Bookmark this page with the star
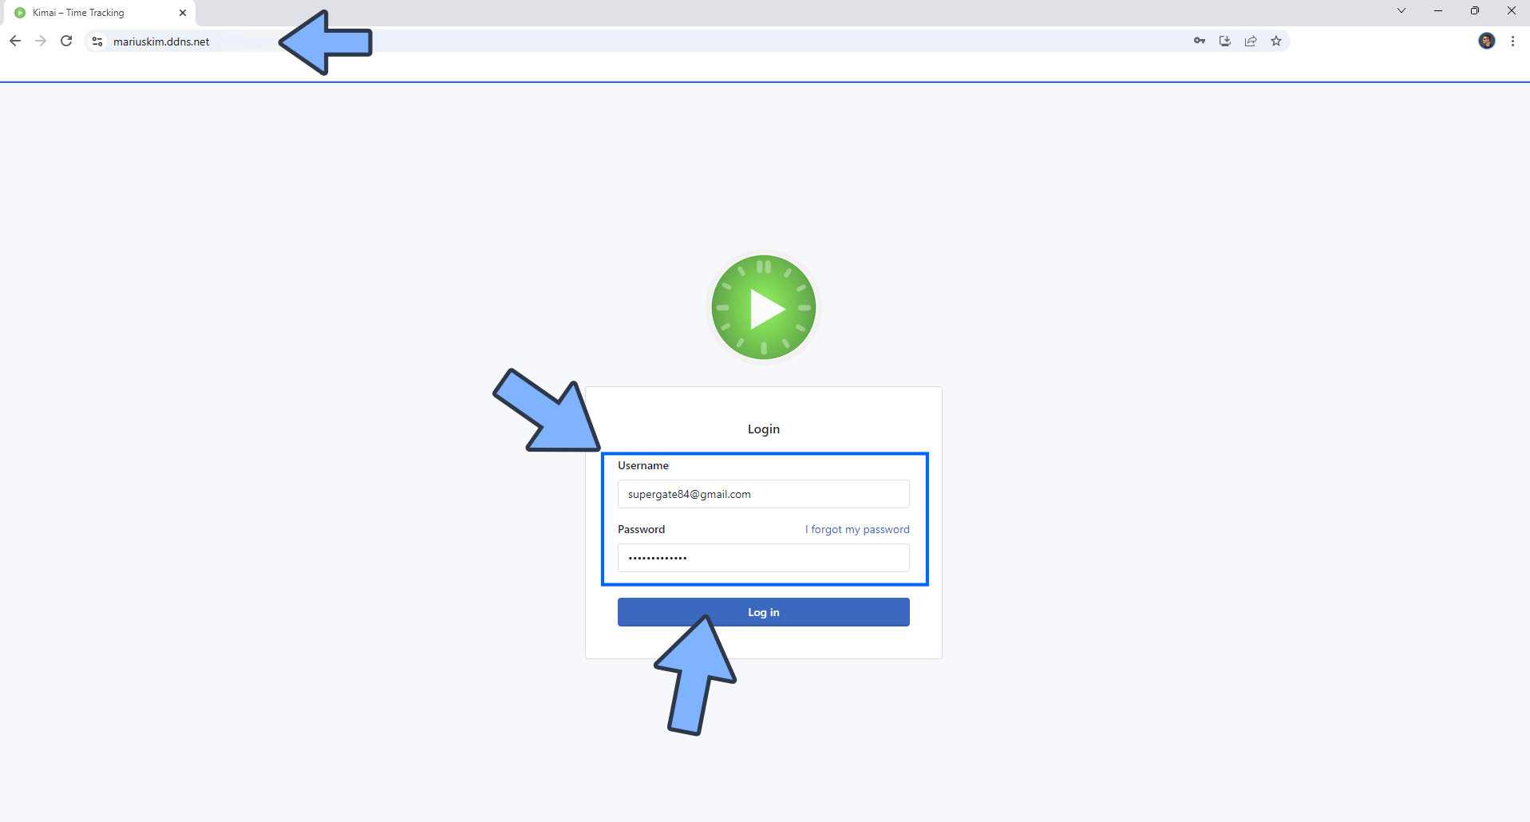This screenshot has width=1530, height=822. [1276, 41]
